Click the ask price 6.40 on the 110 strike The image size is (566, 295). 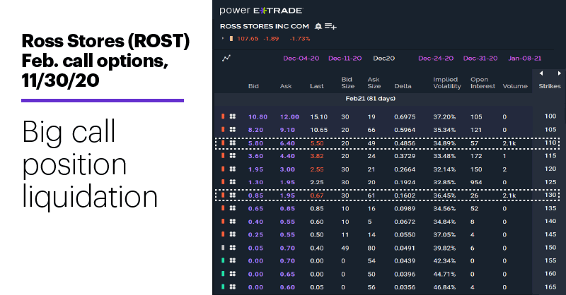pyautogui.click(x=287, y=143)
